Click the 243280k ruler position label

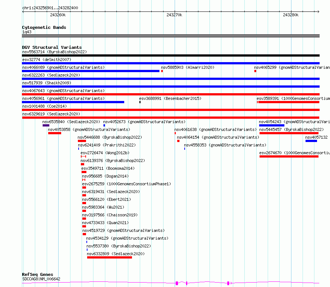tap(291, 15)
